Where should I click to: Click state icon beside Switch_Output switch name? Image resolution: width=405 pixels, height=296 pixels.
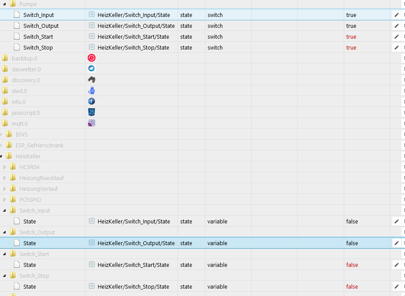(x=92, y=25)
